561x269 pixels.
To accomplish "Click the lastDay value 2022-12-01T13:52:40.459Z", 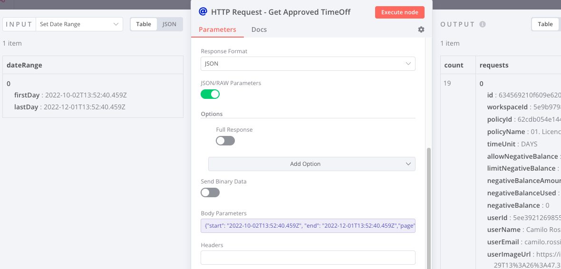I will point(85,107).
